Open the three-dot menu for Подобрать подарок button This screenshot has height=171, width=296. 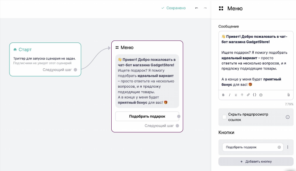tap(288, 147)
